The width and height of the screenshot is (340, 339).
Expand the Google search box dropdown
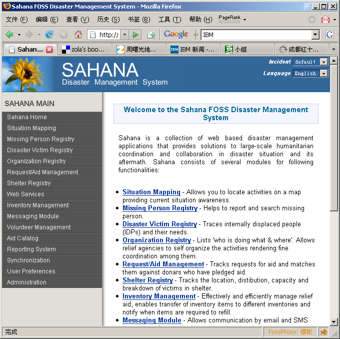click(315, 35)
